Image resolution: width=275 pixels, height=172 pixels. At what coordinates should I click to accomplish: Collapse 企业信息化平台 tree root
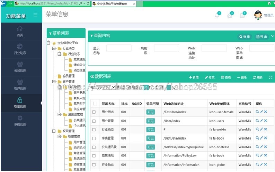(48, 43)
